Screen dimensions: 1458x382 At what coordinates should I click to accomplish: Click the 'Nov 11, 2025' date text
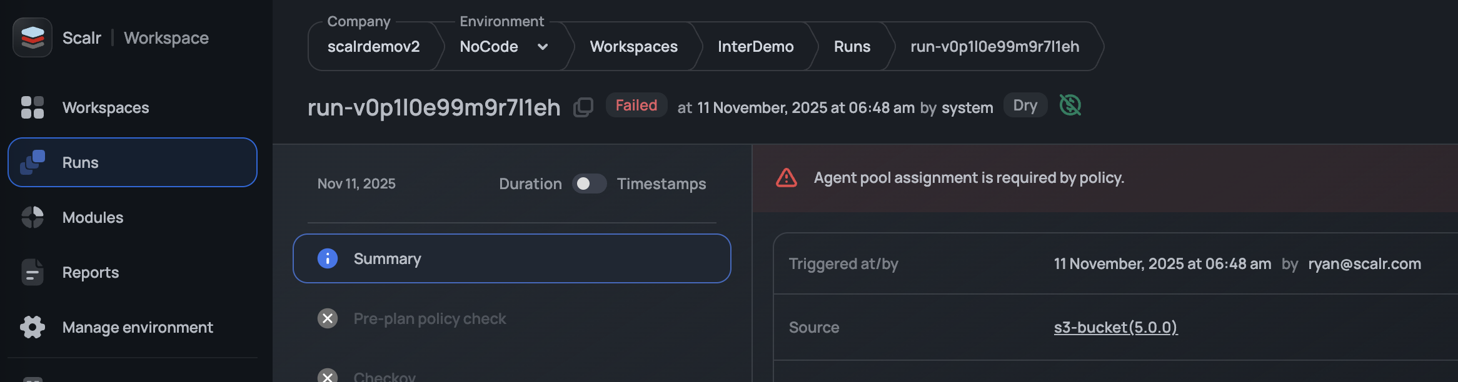356,184
